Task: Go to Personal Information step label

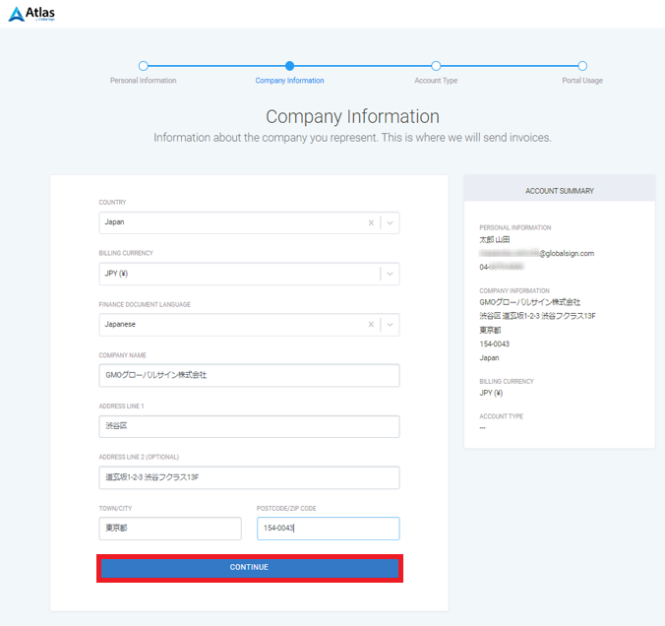Action: pyautogui.click(x=144, y=81)
